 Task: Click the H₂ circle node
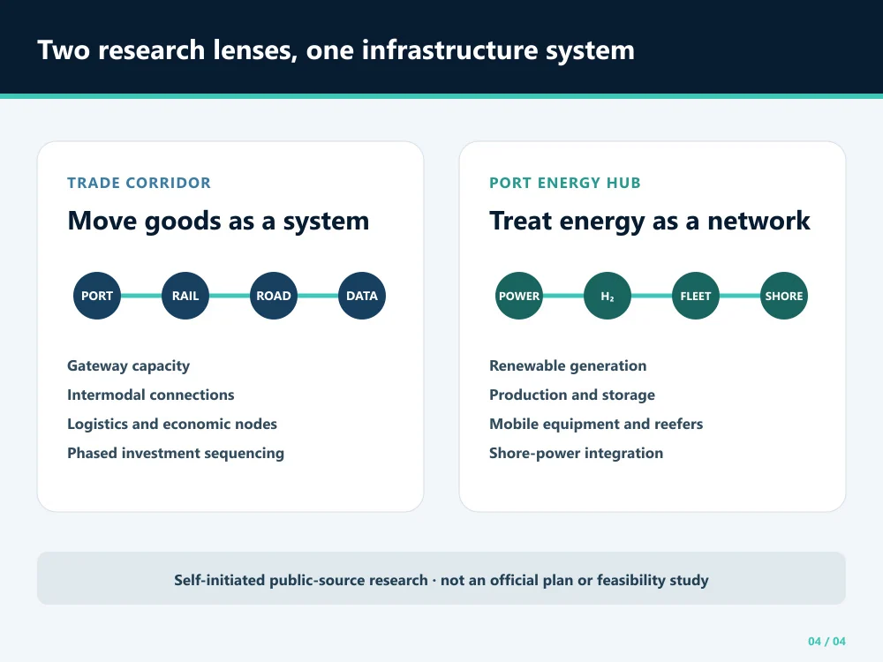[608, 296]
